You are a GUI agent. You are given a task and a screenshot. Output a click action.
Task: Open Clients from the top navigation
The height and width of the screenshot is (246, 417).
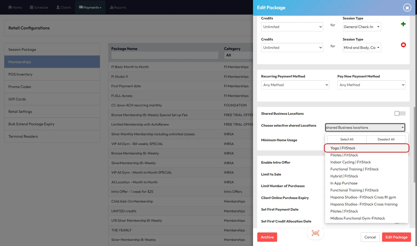pos(64,7)
